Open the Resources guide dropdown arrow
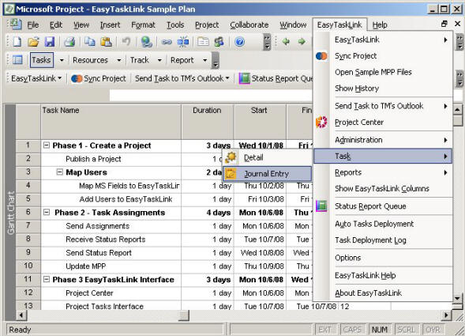Image resolution: width=465 pixels, height=336 pixels. pyautogui.click(x=119, y=60)
